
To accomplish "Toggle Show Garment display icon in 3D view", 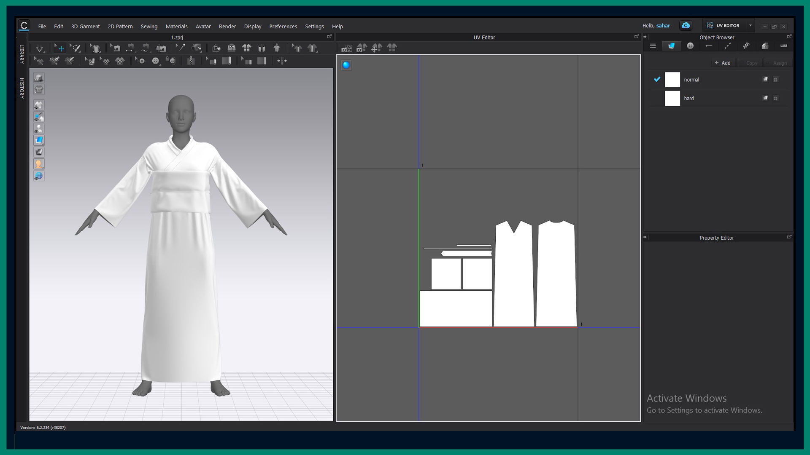I will point(39,105).
